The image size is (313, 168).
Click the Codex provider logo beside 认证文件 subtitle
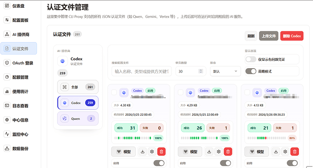coord(63,61)
